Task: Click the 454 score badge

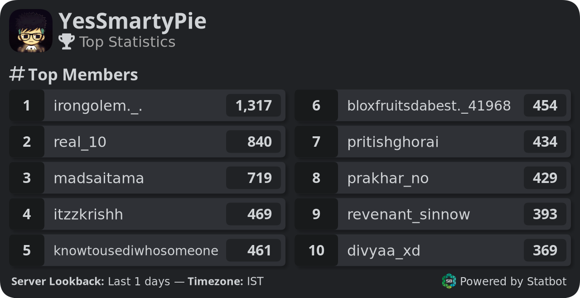Action: (x=545, y=106)
